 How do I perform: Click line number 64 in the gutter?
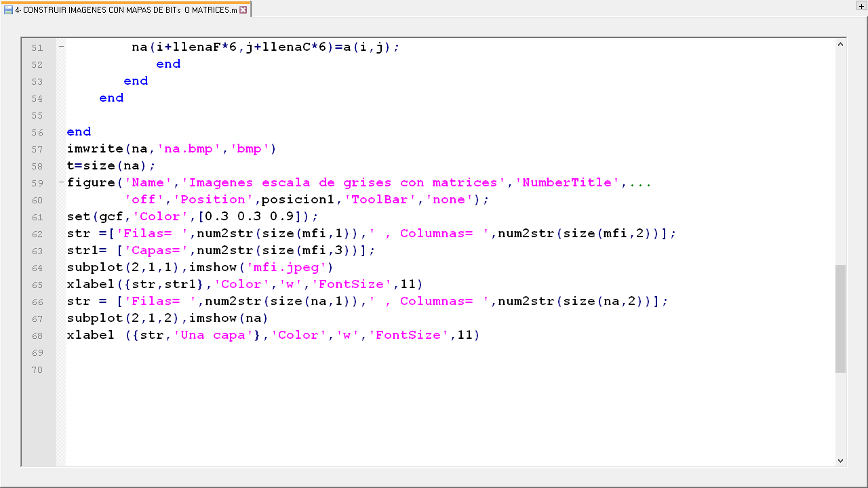[37, 268]
